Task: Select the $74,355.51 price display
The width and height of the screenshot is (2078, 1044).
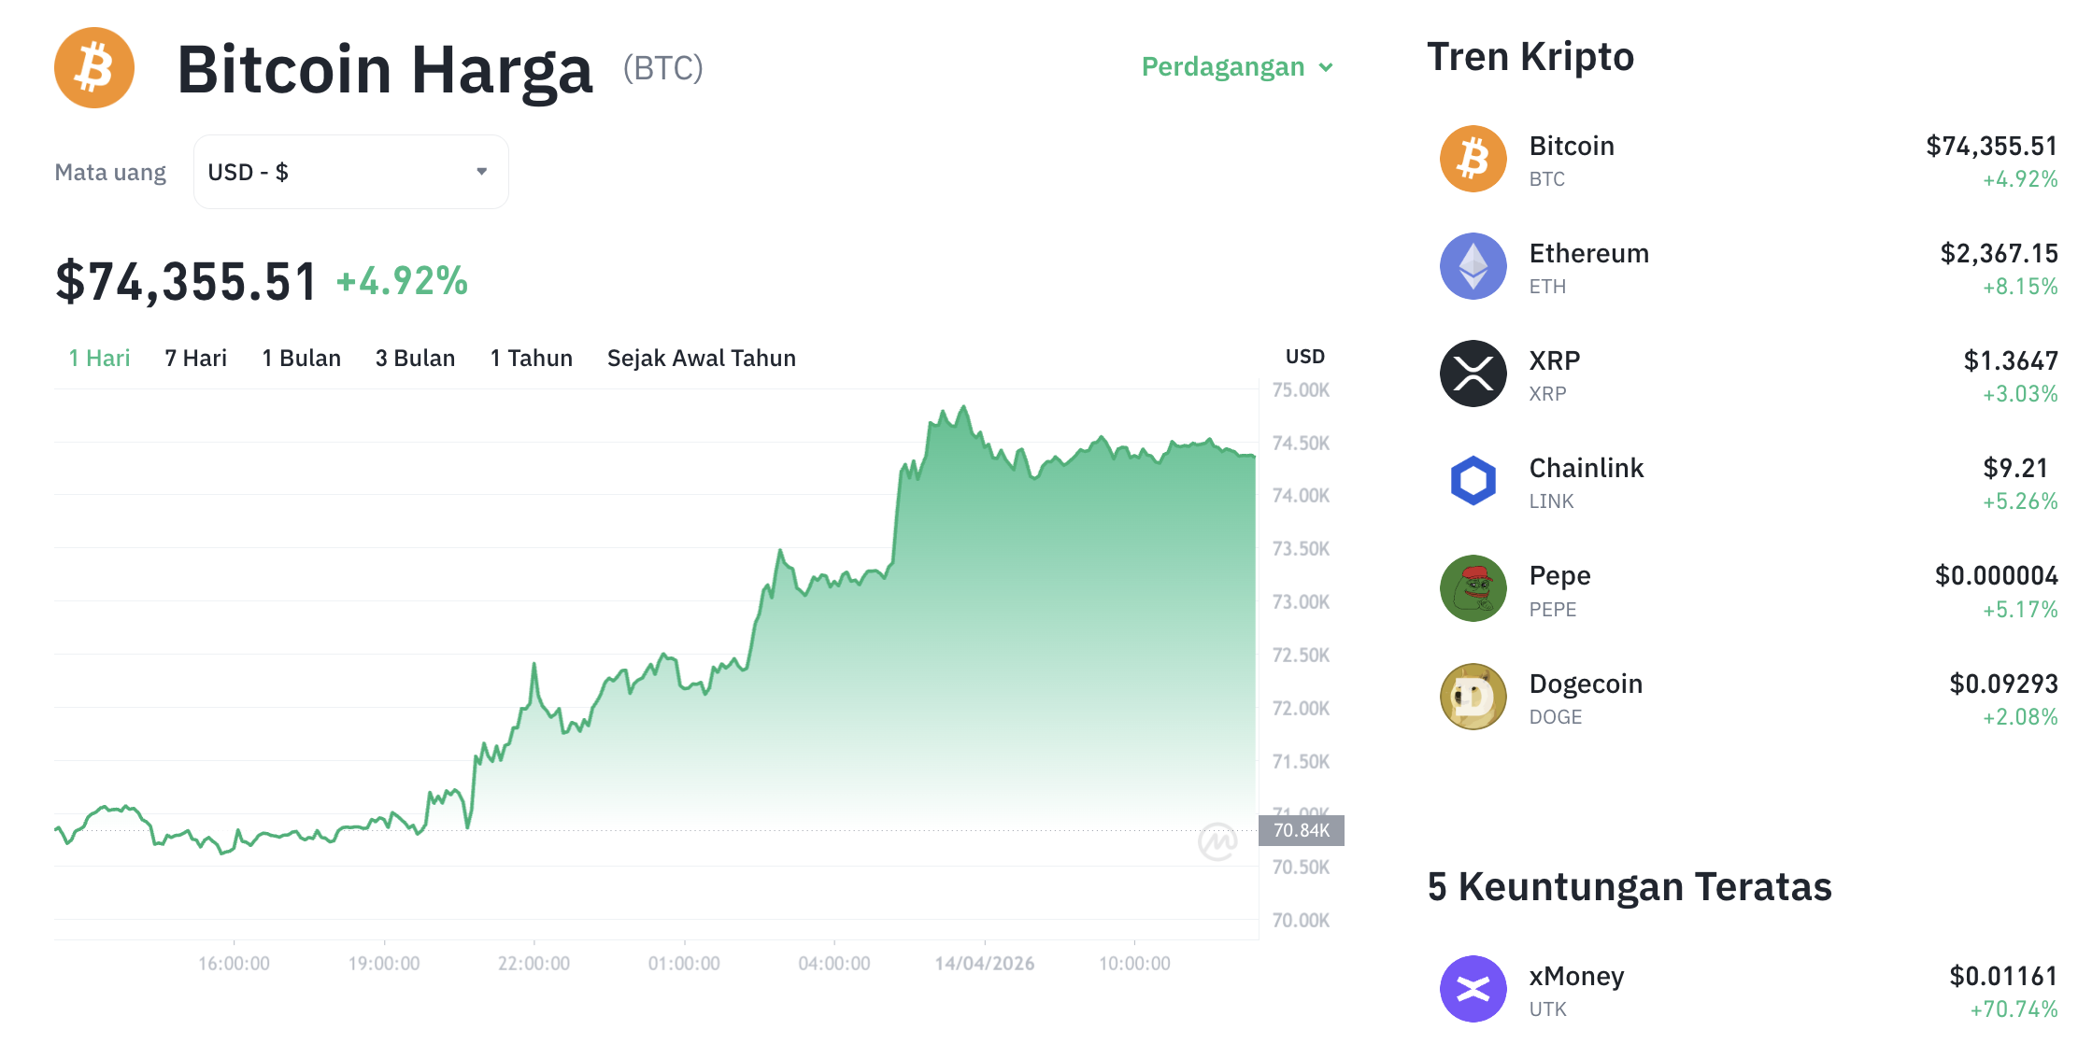Action: (185, 278)
